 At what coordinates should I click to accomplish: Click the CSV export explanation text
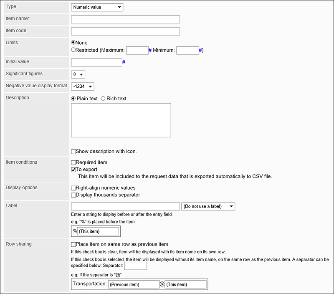click(175, 176)
